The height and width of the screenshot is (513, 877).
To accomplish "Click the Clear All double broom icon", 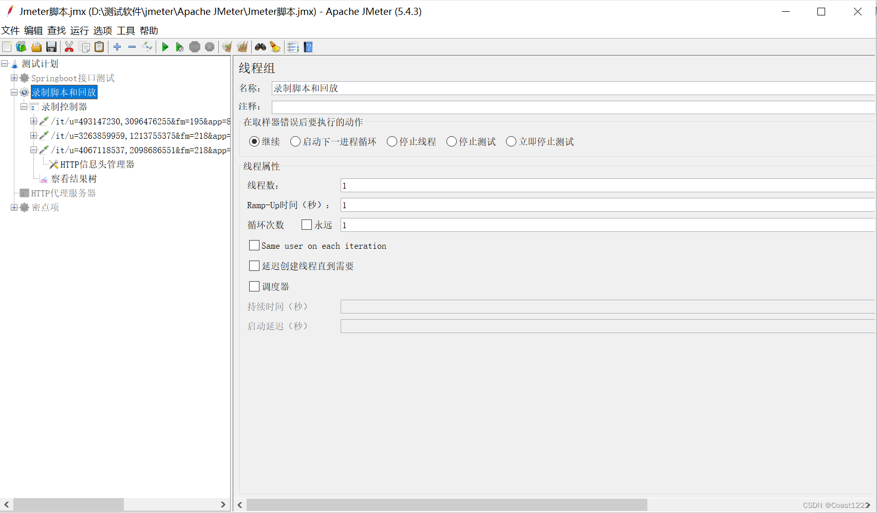I will (242, 47).
